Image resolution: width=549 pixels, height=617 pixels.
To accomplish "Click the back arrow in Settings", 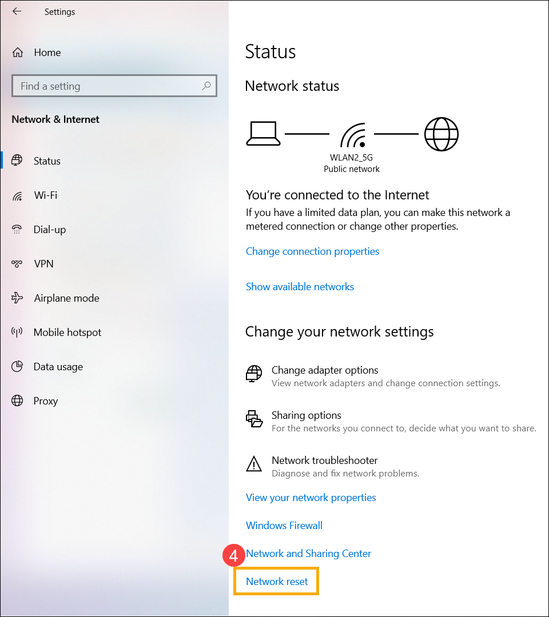I will click(17, 11).
